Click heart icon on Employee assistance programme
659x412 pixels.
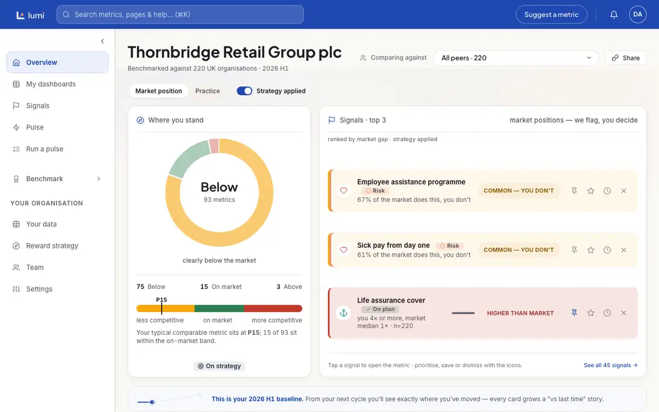click(x=344, y=191)
